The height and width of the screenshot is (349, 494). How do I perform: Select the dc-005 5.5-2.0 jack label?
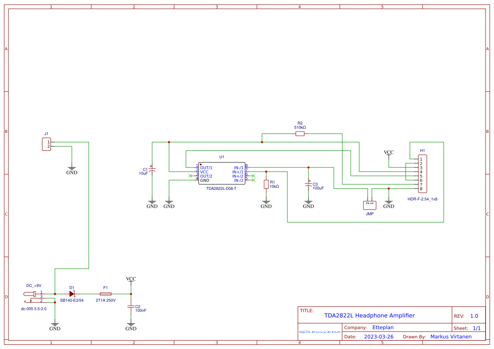(x=34, y=309)
